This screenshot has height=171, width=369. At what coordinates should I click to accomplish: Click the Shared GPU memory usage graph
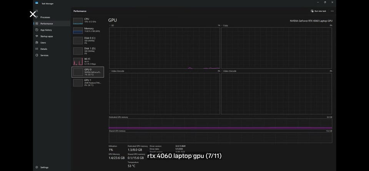[x=221, y=138]
